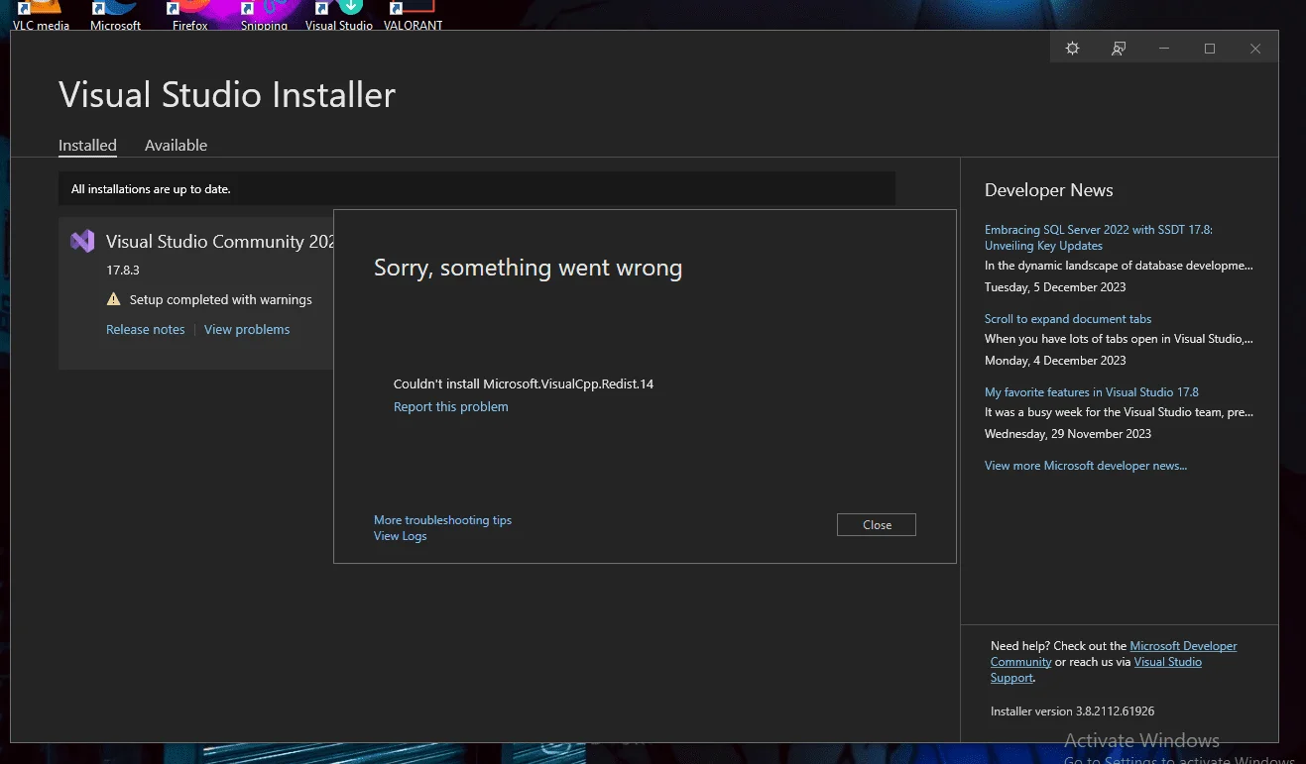Open the Visual Studio desktop shortcut
The height and width of the screenshot is (764, 1306).
[339, 16]
